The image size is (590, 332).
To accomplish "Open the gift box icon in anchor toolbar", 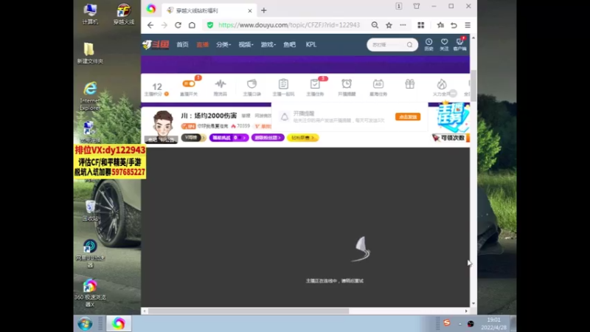I will point(410,84).
